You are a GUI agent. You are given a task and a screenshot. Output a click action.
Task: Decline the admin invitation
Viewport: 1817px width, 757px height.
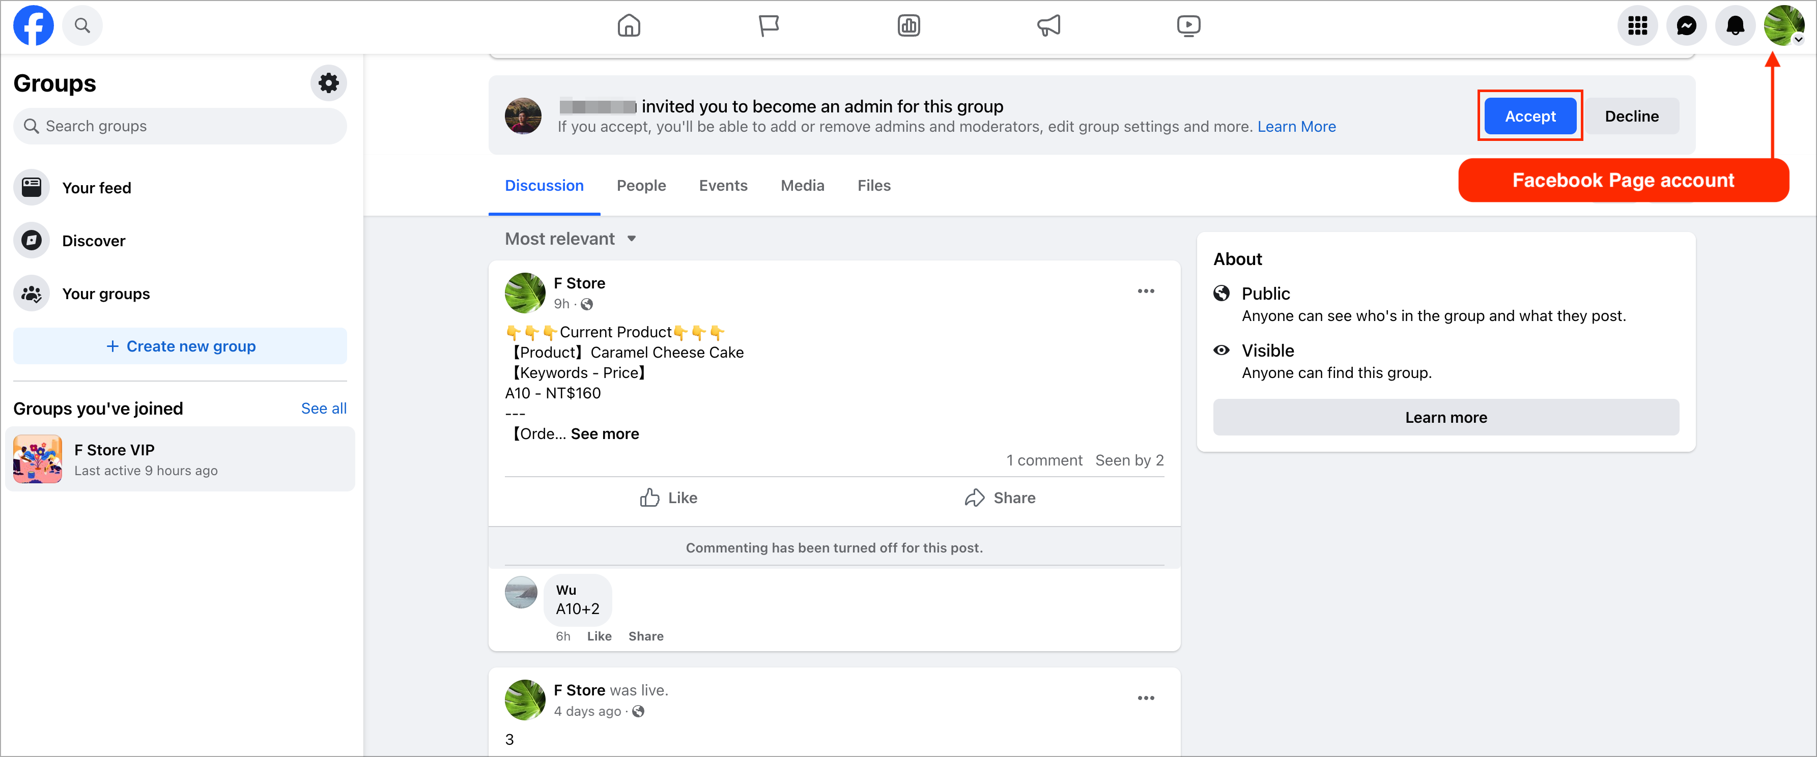(1632, 117)
